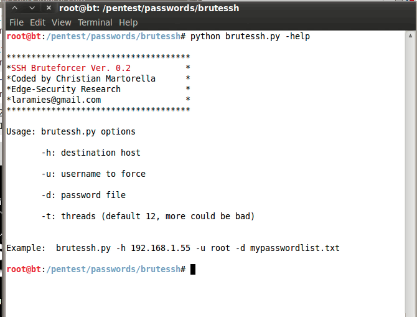Click the up-arrow window button in title bar

[15, 8]
